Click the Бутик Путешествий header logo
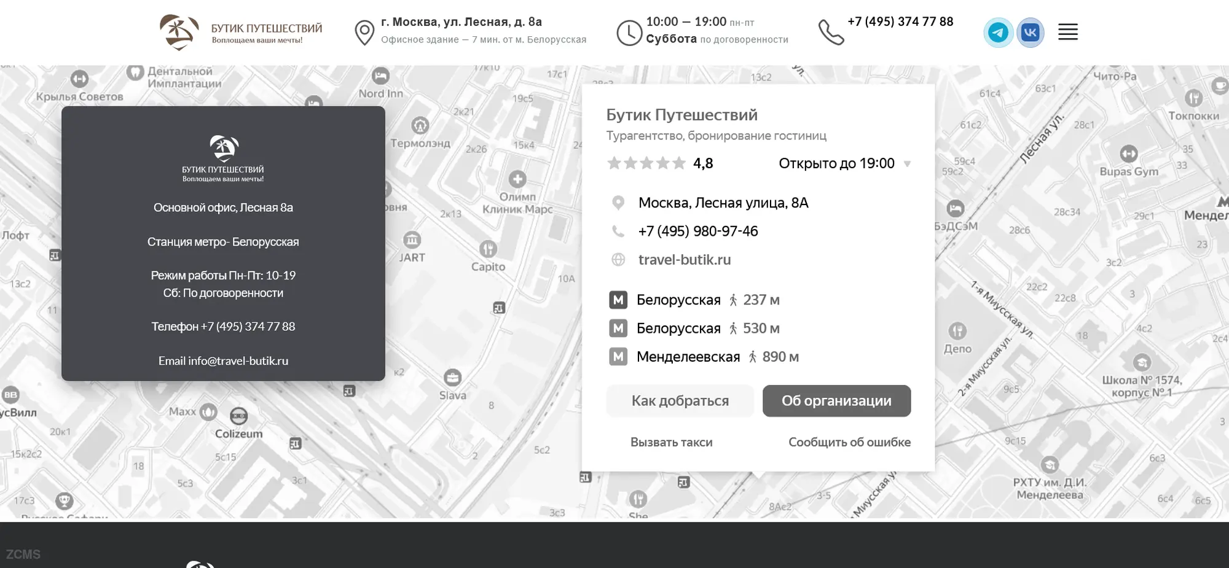This screenshot has height=568, width=1229. coord(241,33)
